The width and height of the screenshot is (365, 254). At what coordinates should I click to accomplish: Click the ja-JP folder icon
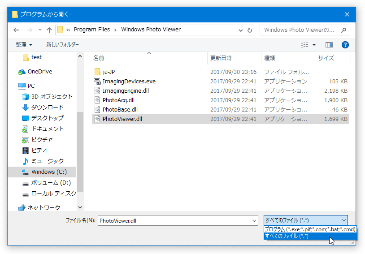tap(97, 72)
